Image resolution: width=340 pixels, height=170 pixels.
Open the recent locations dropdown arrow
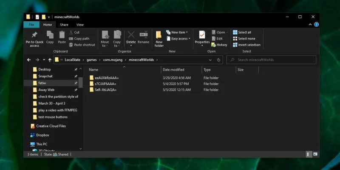click(x=44, y=60)
